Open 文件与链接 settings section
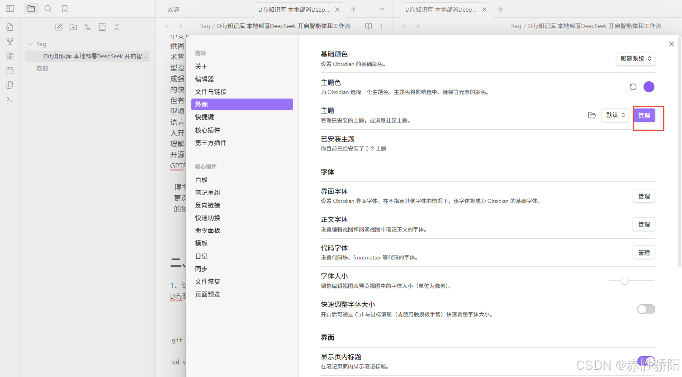 coord(242,92)
